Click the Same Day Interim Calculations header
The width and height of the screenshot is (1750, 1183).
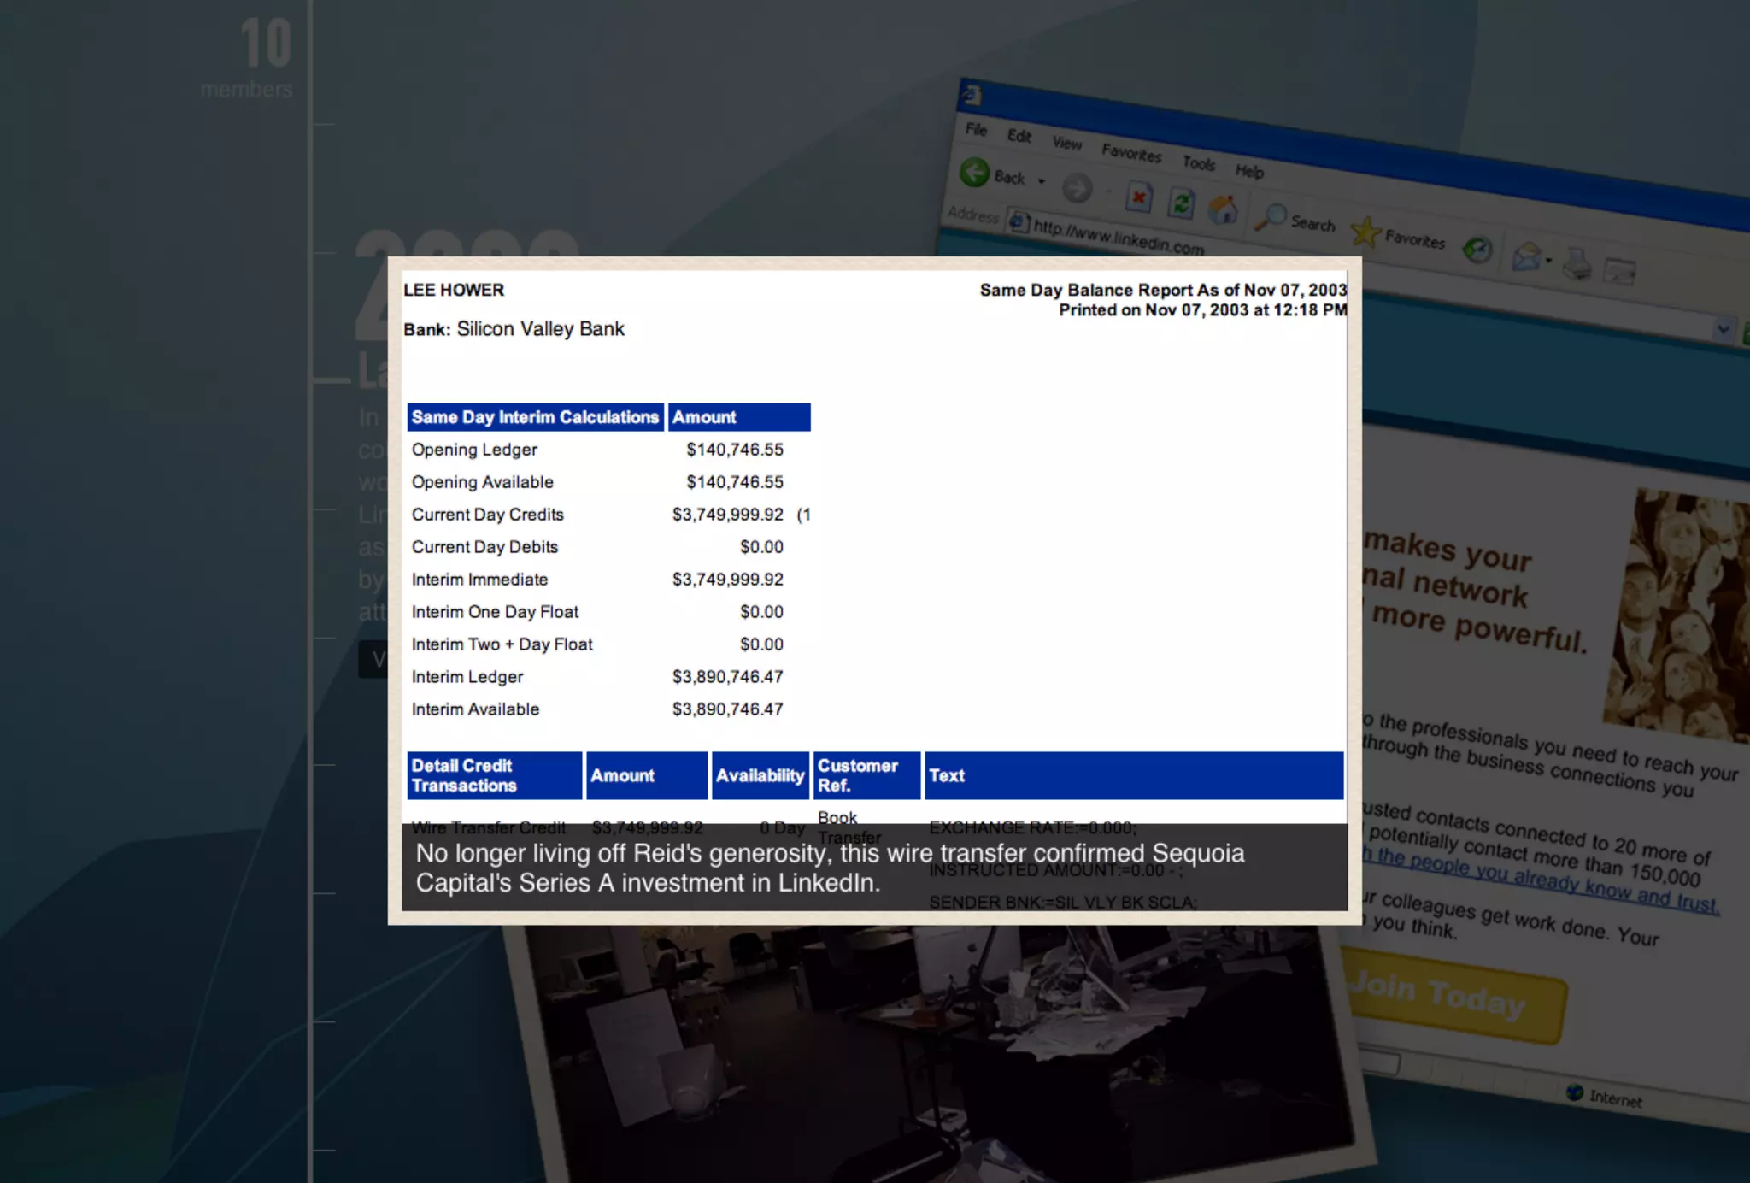(x=535, y=417)
